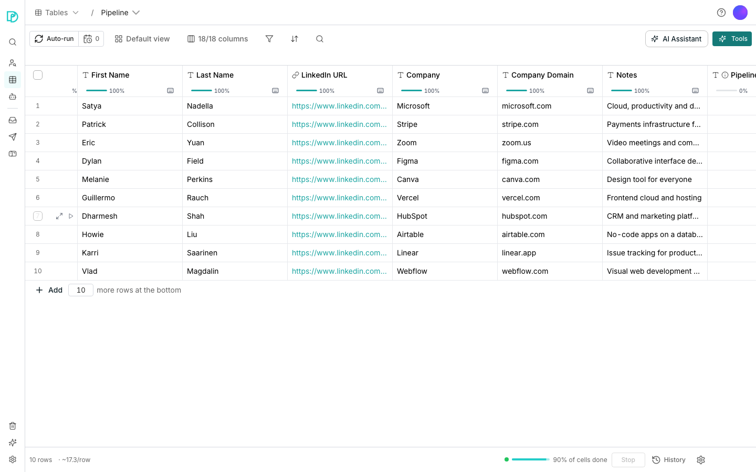Open Vlad Magdalin's LinkedIn link

[x=339, y=271]
